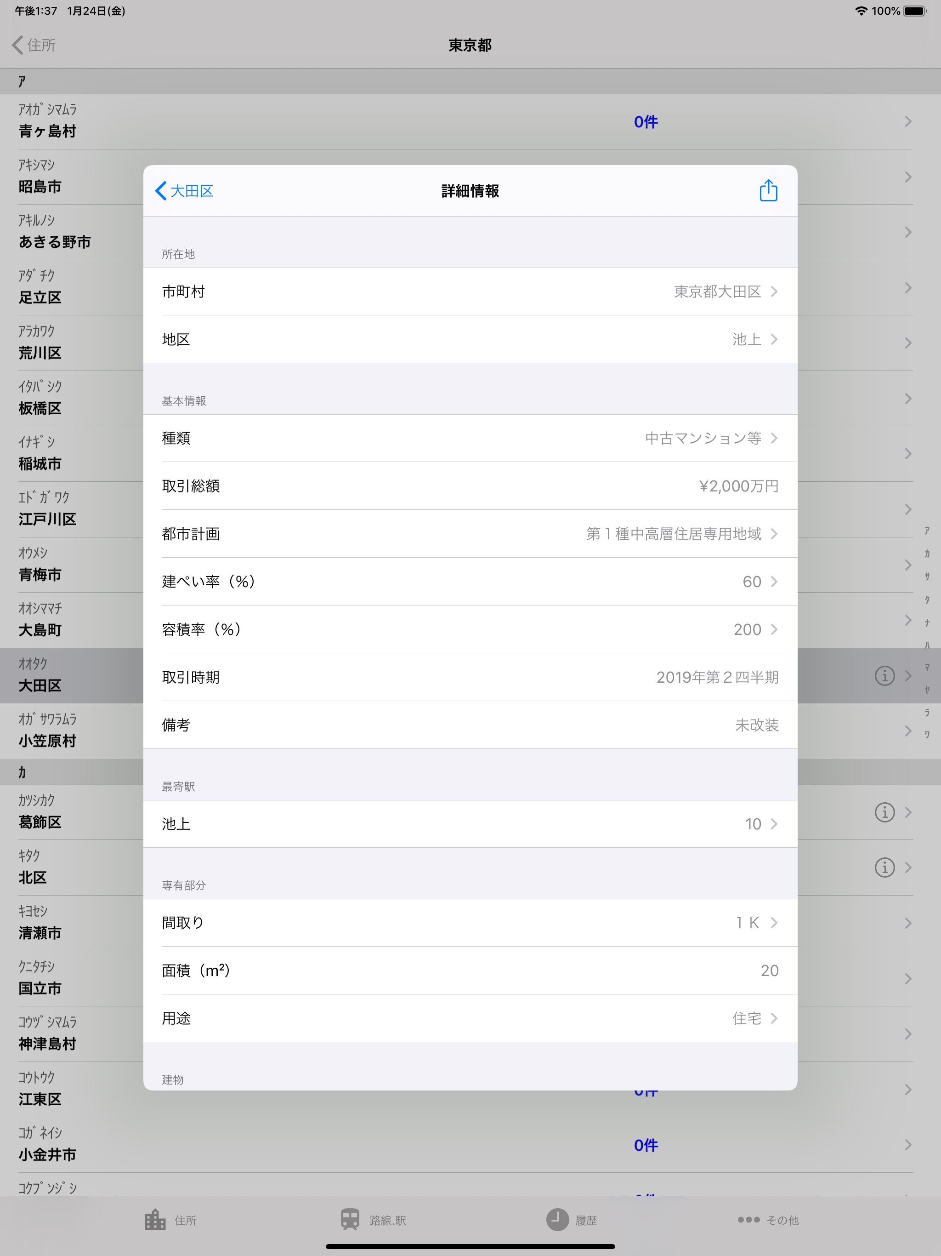Open the その他 more tab
The image size is (941, 1256).
[x=768, y=1220]
